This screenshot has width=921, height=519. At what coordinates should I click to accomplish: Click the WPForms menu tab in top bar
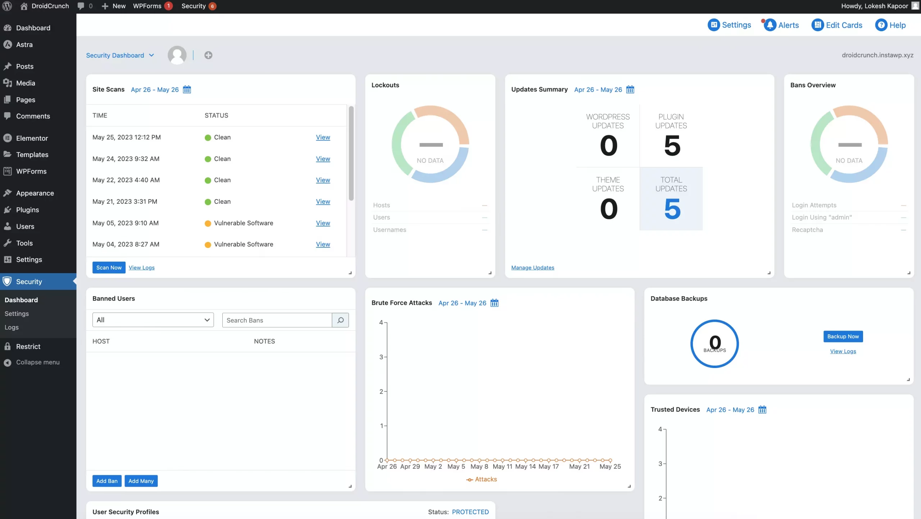coord(147,6)
